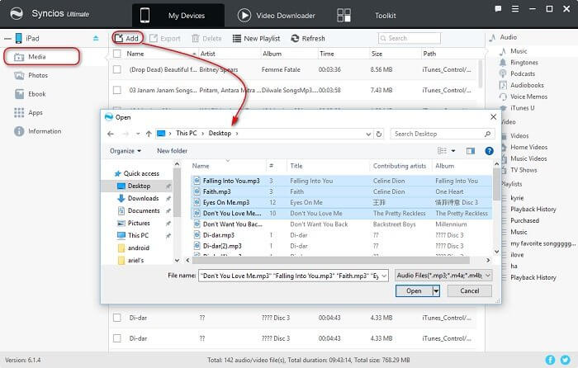This screenshot has height=368, width=578.
Task: Click New folder in the dialog
Action: 172,151
